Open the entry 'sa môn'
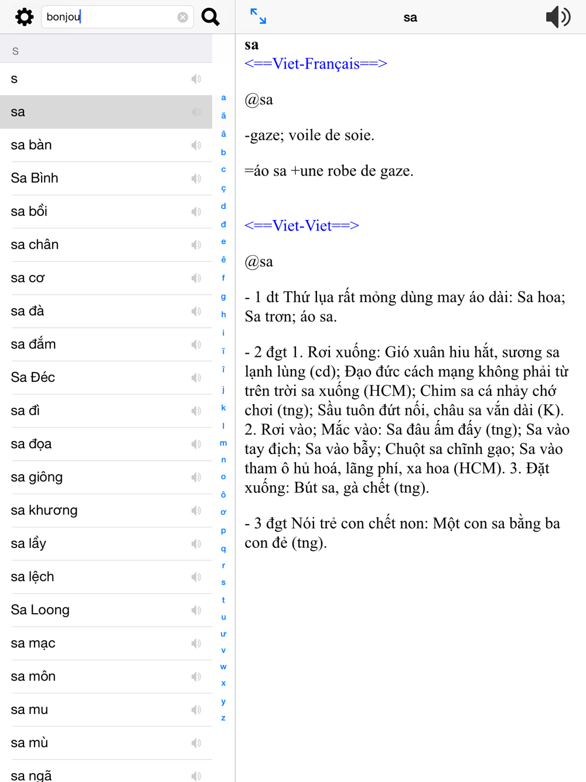The width and height of the screenshot is (586, 782). click(x=106, y=677)
